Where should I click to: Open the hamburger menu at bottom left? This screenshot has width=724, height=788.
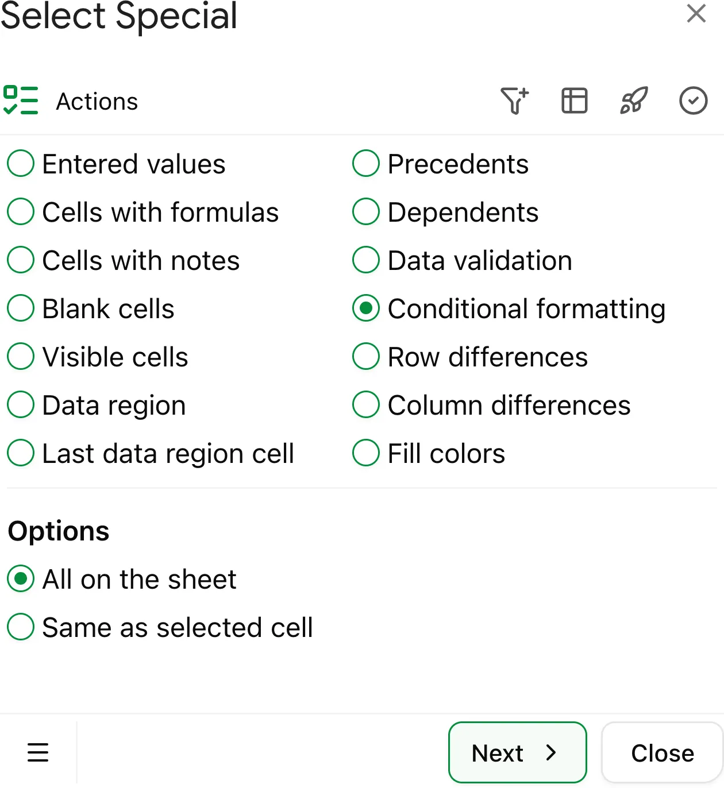(x=38, y=752)
